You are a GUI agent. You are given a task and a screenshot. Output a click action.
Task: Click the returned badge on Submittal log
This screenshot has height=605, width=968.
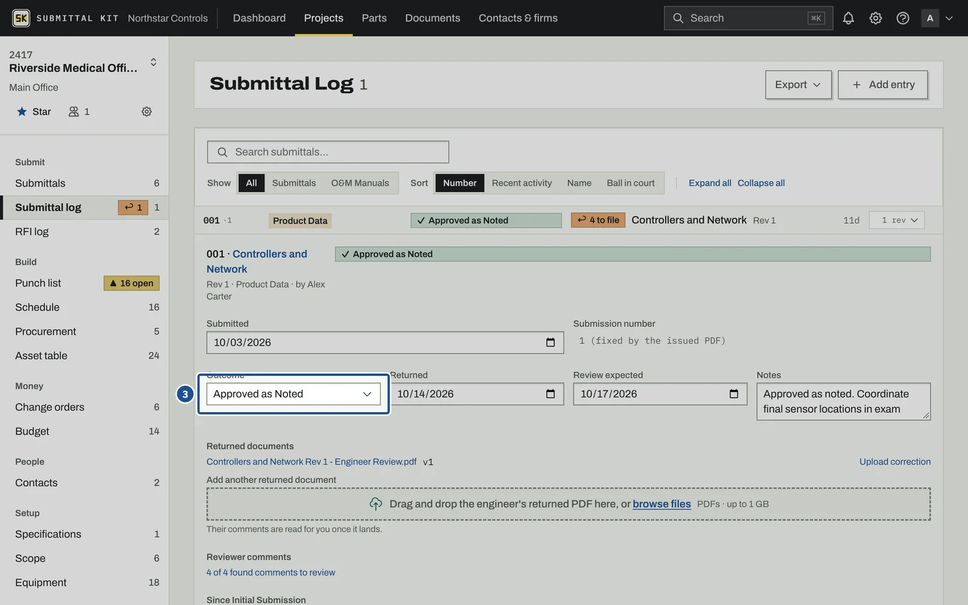133,208
